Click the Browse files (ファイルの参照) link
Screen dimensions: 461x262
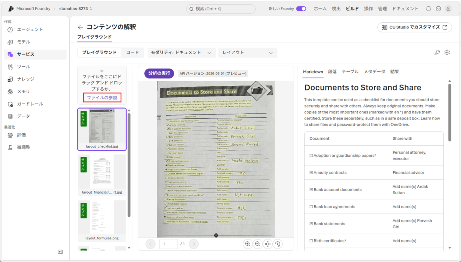coord(102,97)
